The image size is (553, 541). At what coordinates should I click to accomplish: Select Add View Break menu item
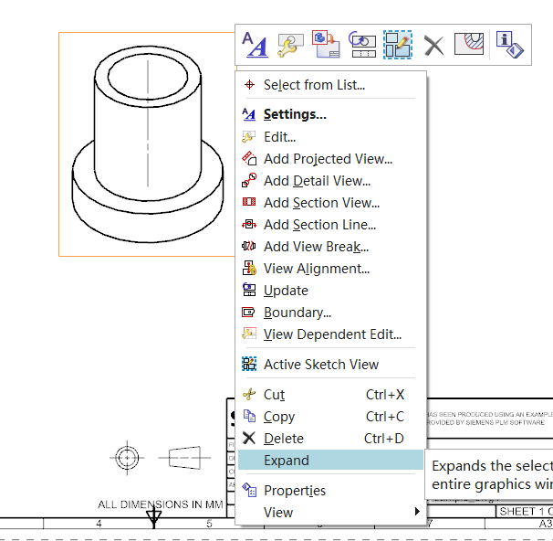pyautogui.click(x=316, y=247)
